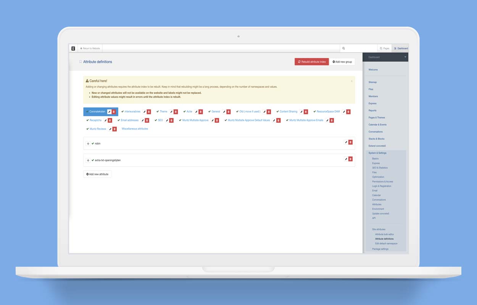Viewport: 477px width, 305px height.
Task: Open the Pages panel in top bar
Action: click(x=385, y=48)
